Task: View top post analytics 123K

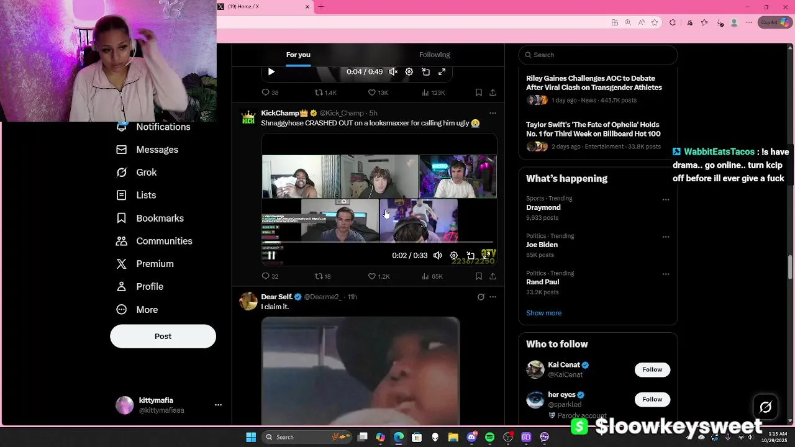Action: tap(433, 93)
